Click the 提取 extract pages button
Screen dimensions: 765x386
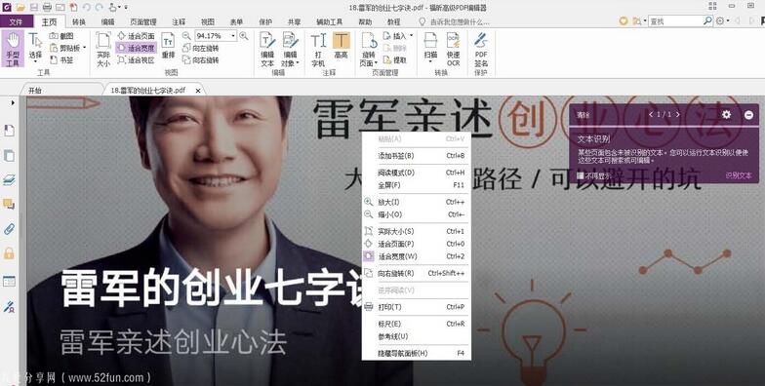(395, 60)
